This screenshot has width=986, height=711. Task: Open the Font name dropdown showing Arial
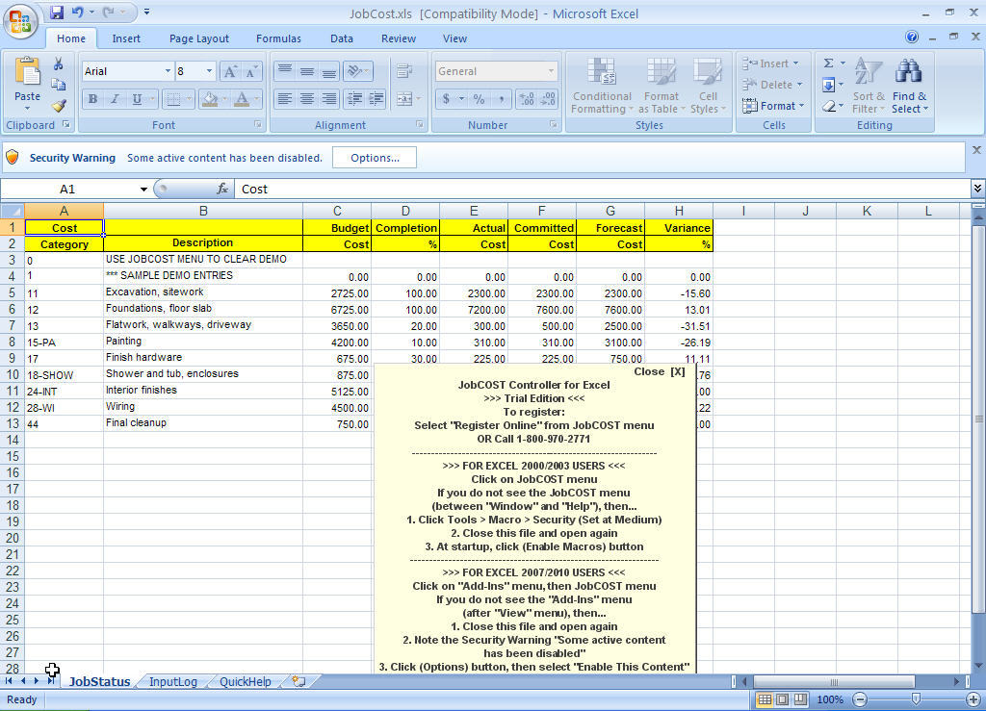(x=168, y=71)
